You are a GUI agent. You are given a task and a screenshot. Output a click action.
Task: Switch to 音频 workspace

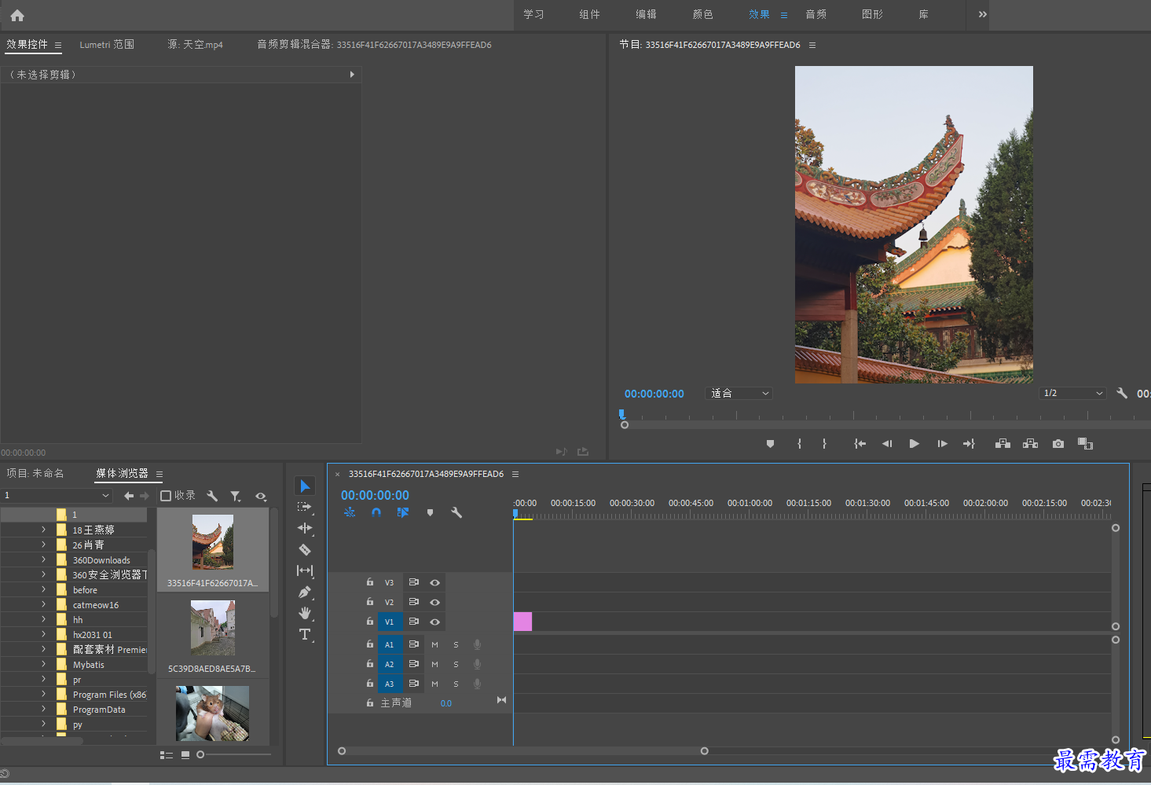816,14
